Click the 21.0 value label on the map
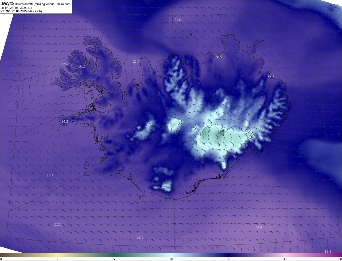This screenshot has width=342, height=261. (x=178, y=20)
